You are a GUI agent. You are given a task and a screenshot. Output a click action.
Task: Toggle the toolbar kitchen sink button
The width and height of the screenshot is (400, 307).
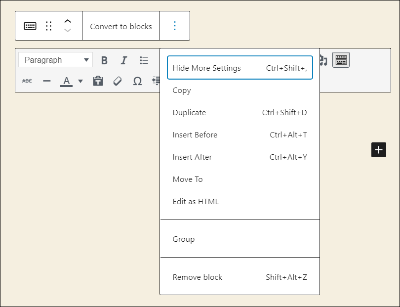click(341, 60)
